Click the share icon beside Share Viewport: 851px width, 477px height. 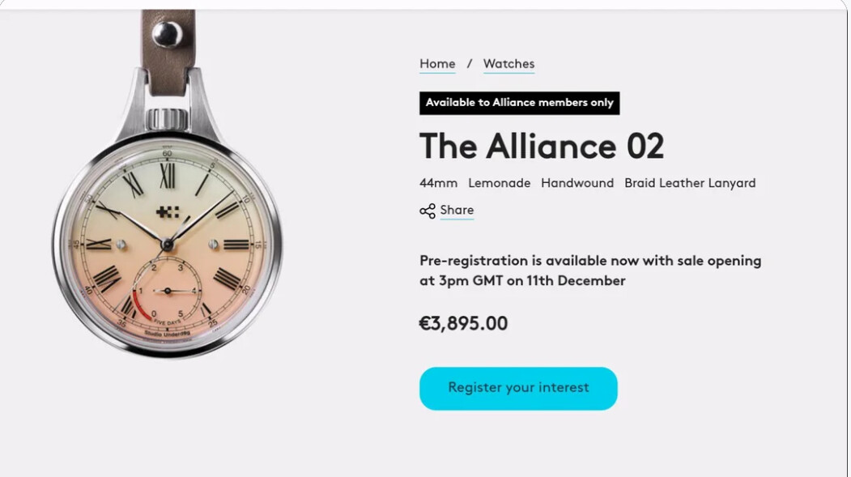click(427, 211)
